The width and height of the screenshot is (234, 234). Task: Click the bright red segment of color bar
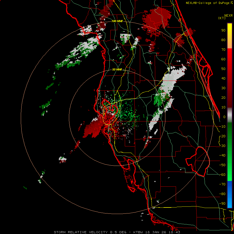coord(230,58)
